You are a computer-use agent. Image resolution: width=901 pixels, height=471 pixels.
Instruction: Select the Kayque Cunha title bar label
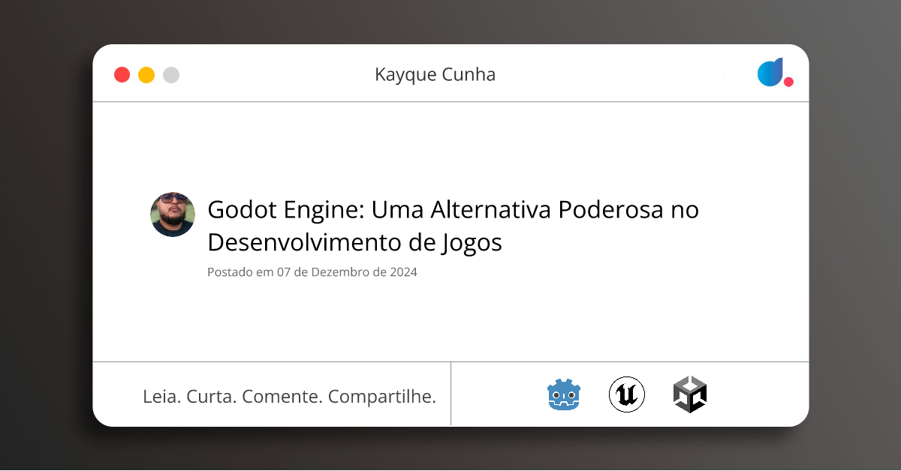tap(435, 74)
